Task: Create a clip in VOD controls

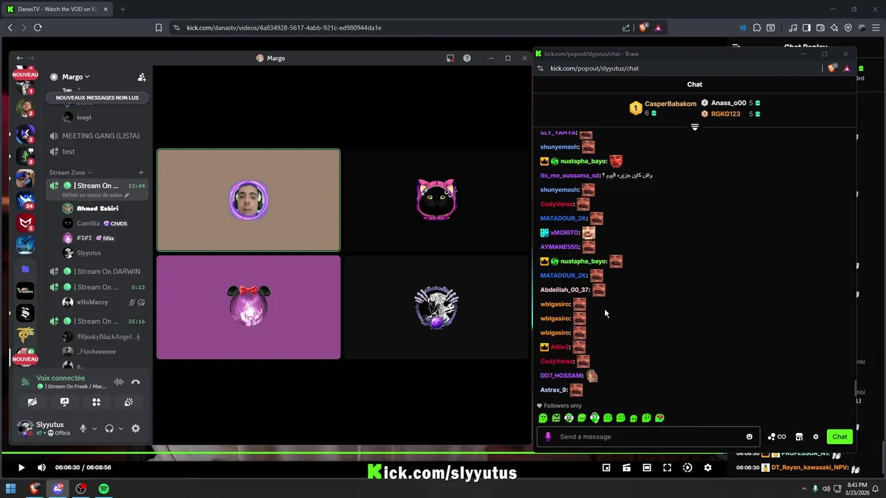Action: 626,468
